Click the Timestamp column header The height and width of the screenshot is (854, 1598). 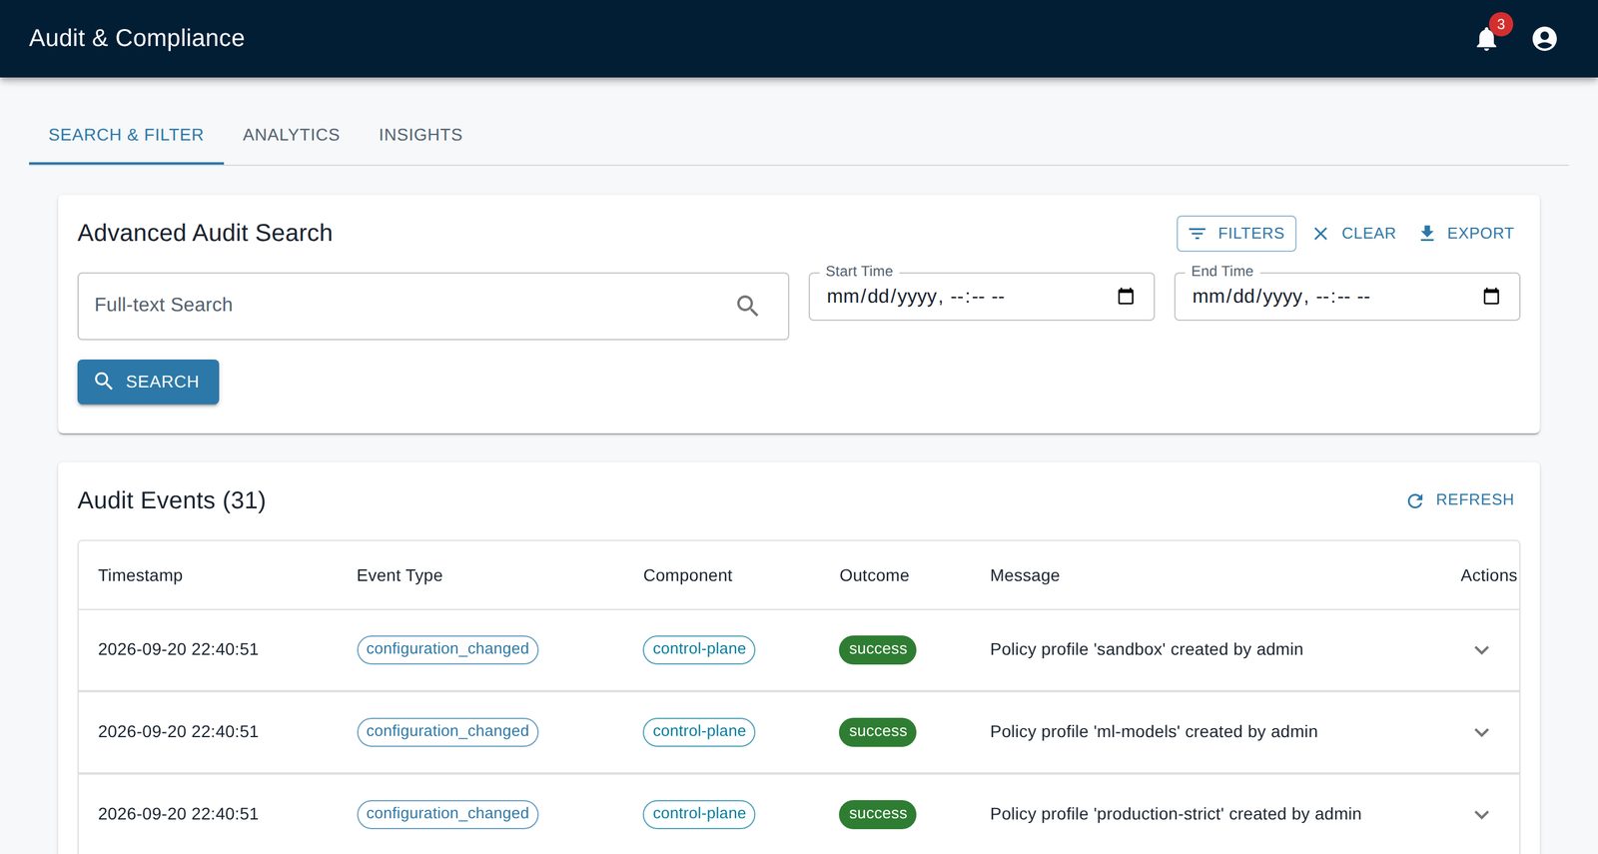(140, 575)
